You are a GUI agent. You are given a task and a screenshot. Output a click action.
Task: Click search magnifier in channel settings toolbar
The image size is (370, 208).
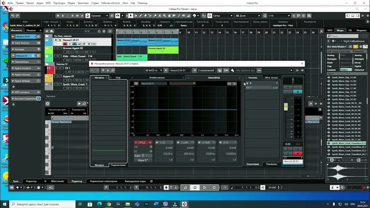point(113,70)
